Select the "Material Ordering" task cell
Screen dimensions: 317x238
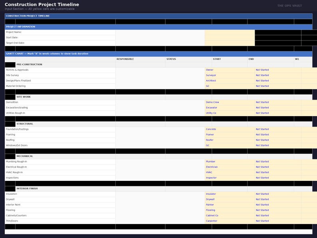pyautogui.click(x=60, y=86)
